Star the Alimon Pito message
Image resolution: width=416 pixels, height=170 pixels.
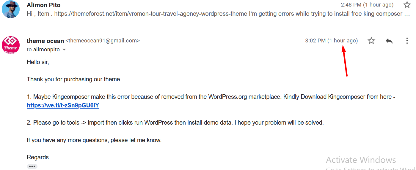pos(407,5)
